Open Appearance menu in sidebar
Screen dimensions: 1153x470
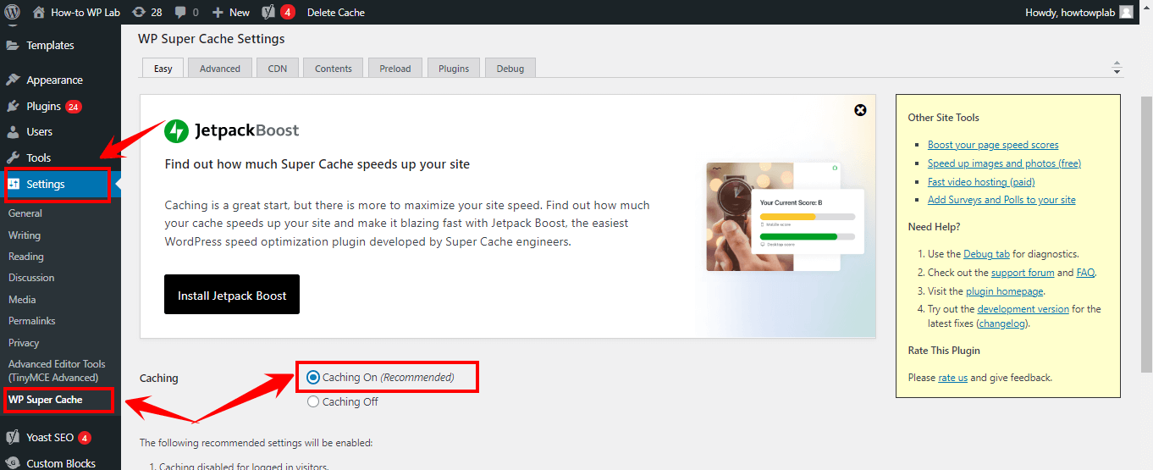tap(54, 80)
